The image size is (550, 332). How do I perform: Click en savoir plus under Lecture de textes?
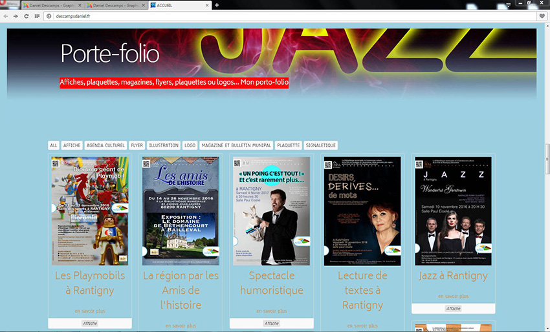pos(362,326)
